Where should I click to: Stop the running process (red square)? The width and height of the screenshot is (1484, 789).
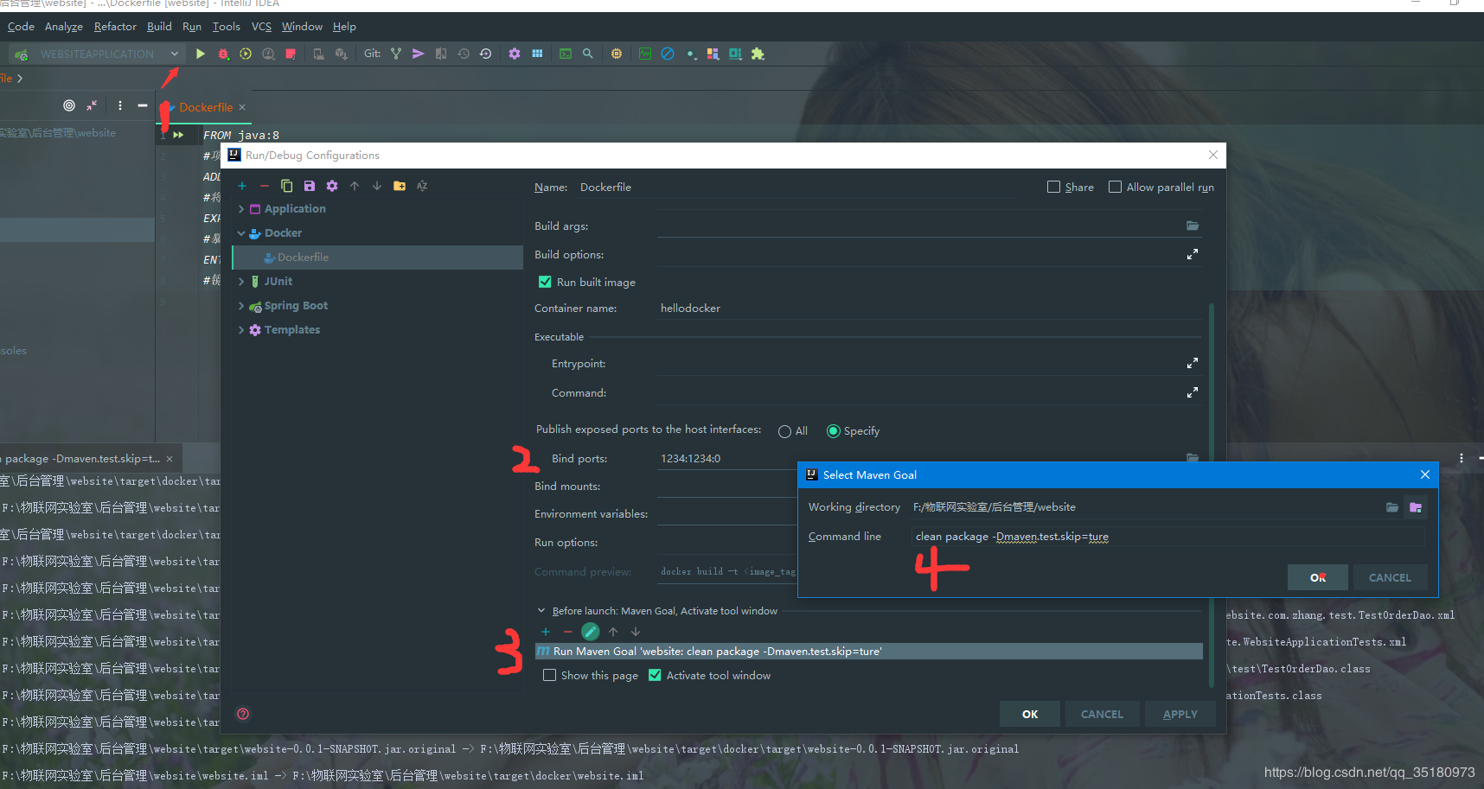click(291, 54)
